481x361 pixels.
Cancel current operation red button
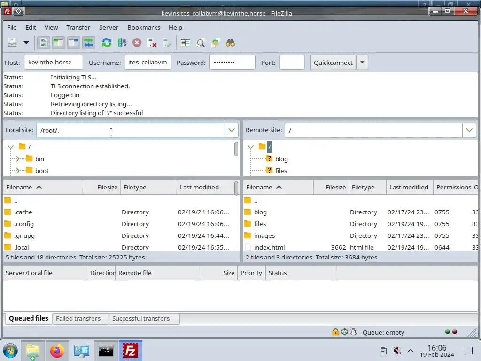point(137,43)
